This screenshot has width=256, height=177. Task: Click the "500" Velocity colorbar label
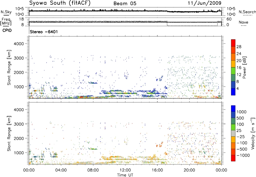(240, 118)
